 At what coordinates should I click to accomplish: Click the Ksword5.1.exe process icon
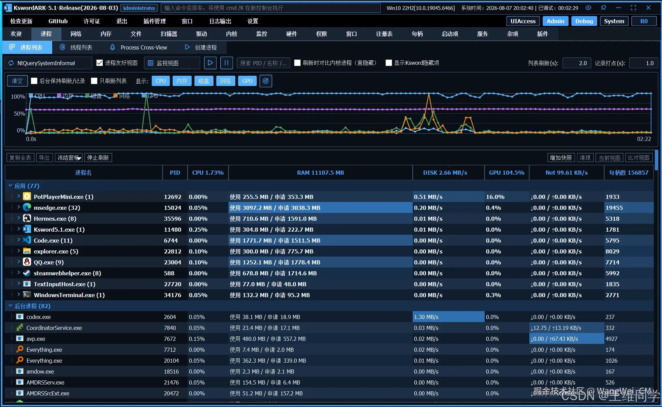(27, 229)
